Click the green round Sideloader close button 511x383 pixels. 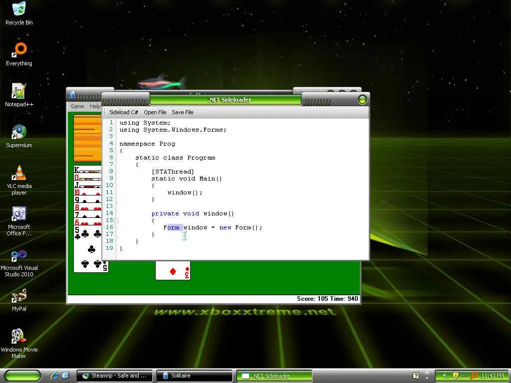point(362,100)
